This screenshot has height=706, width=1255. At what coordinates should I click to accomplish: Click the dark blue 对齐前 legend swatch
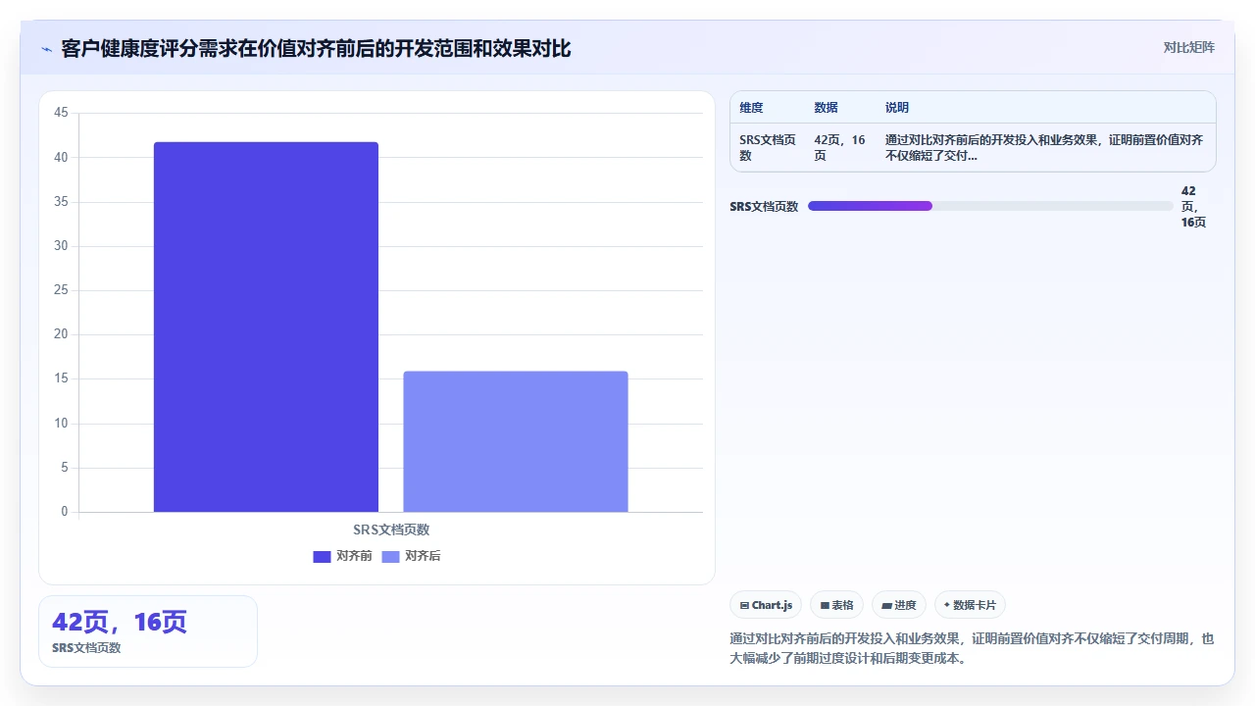[322, 557]
